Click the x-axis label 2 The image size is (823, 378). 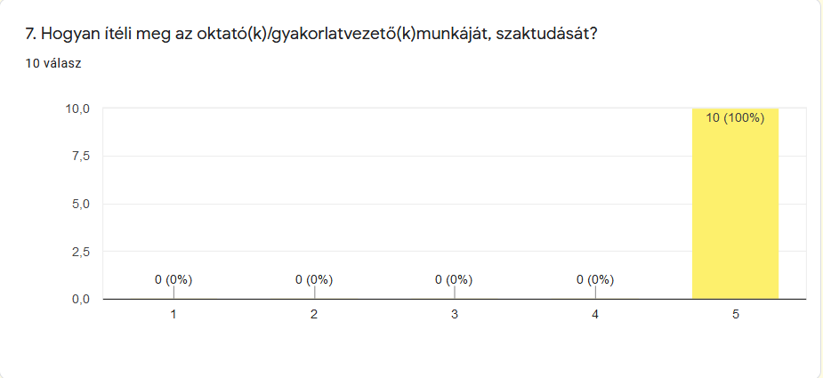[x=314, y=315]
